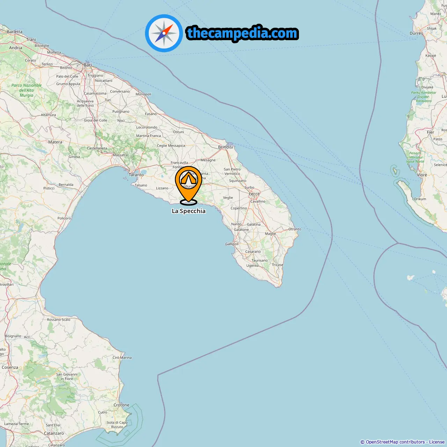This screenshot has height=447, width=447.
Task: Click Parco Nazionale dell'Alta Murgia label
Action: (x=27, y=90)
